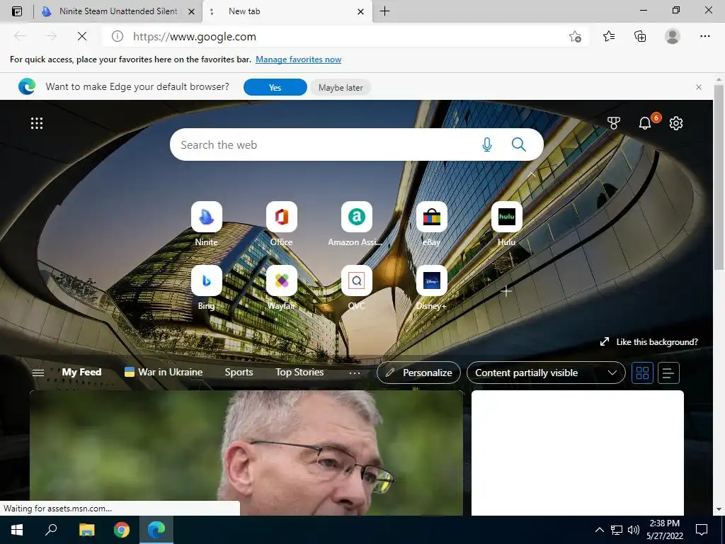Expand the Content partially visible dropdown

click(x=546, y=373)
